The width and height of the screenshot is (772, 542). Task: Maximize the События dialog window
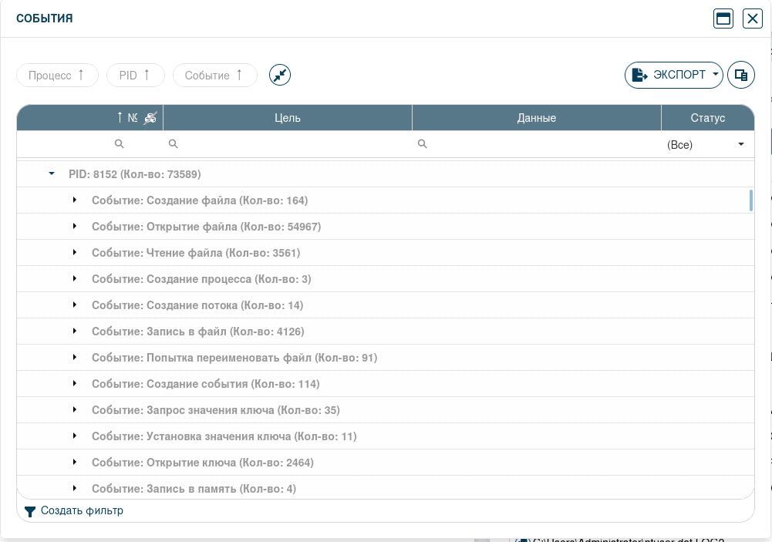click(x=723, y=19)
